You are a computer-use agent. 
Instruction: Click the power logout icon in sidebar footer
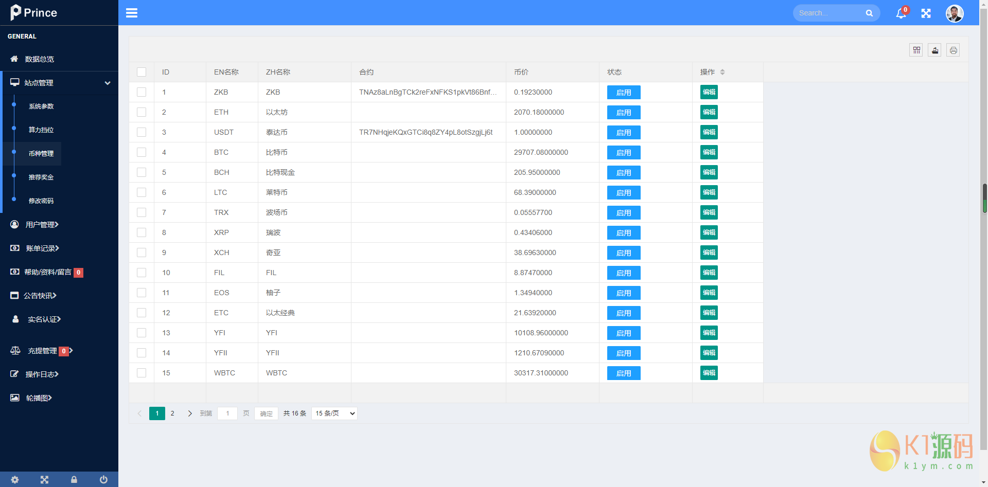tap(103, 479)
